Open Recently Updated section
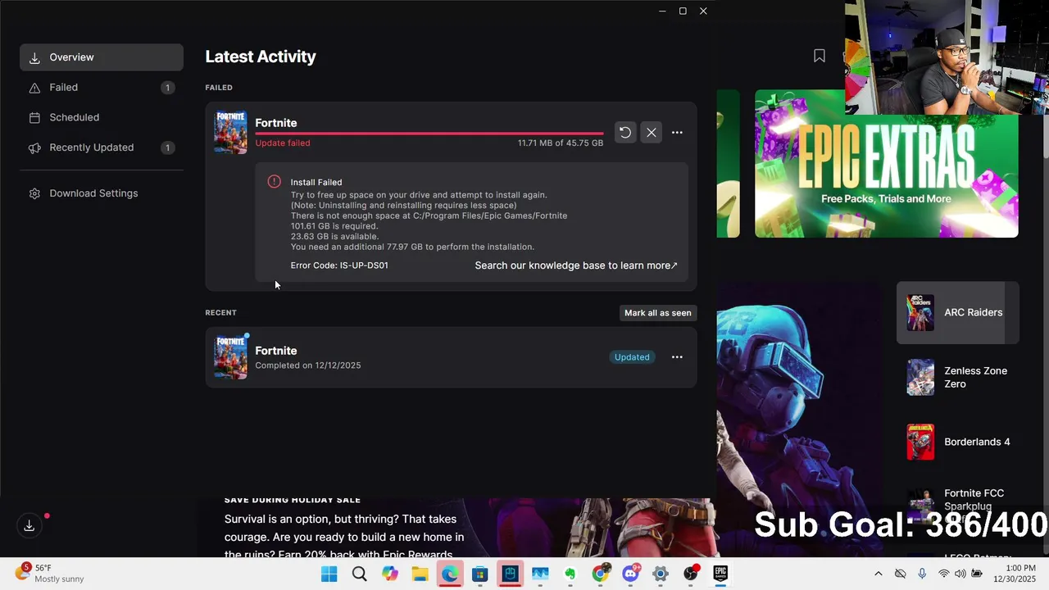 click(x=102, y=147)
